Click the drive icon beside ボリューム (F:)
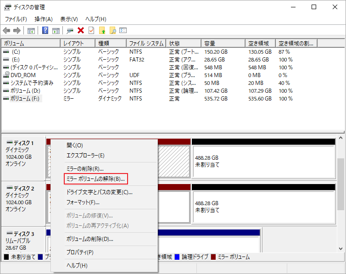The height and width of the screenshot is (274, 346). point(6,99)
